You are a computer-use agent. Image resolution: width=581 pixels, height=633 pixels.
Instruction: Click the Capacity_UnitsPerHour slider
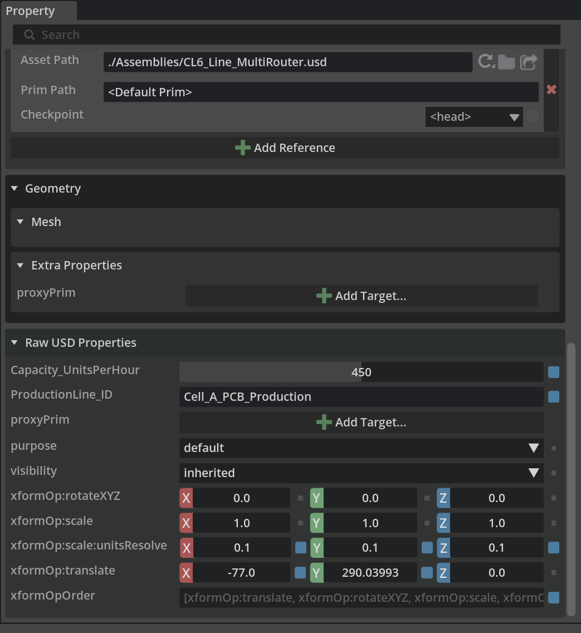(x=361, y=372)
